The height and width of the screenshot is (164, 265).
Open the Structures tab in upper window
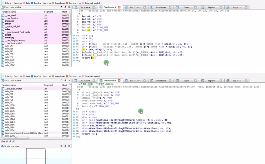coord(161,7)
